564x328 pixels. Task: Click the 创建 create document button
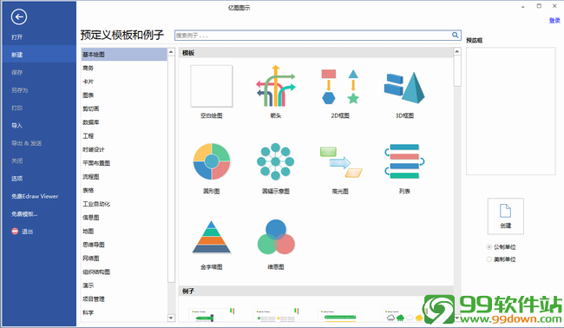pos(505,216)
